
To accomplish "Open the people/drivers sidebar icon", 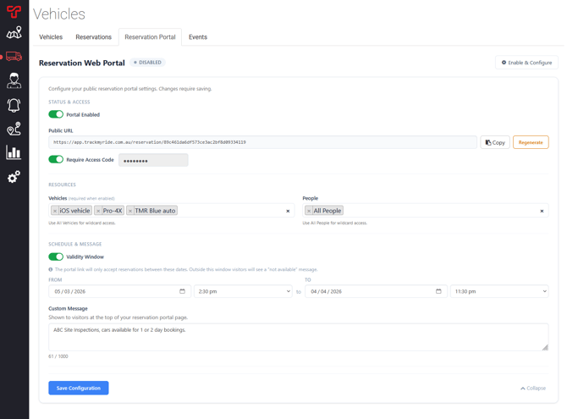I will [14, 81].
